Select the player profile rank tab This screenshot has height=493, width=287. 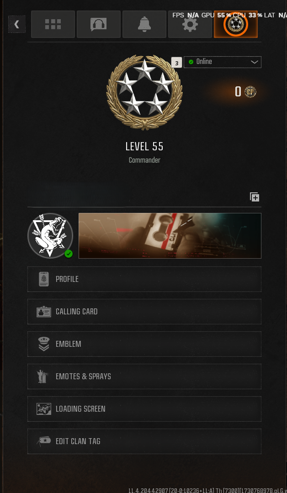click(236, 24)
